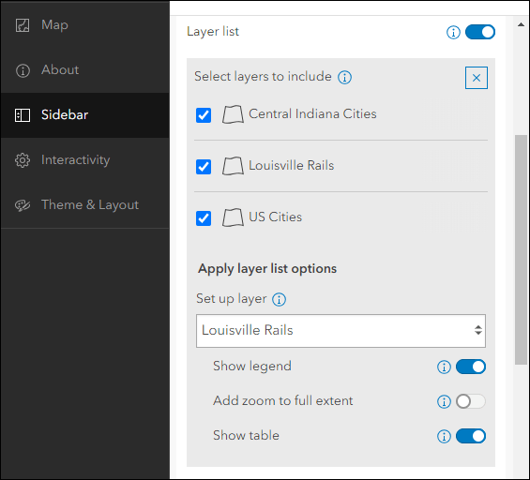This screenshot has height=480, width=530.
Task: Disable the Layer list toggle
Action: [x=480, y=32]
